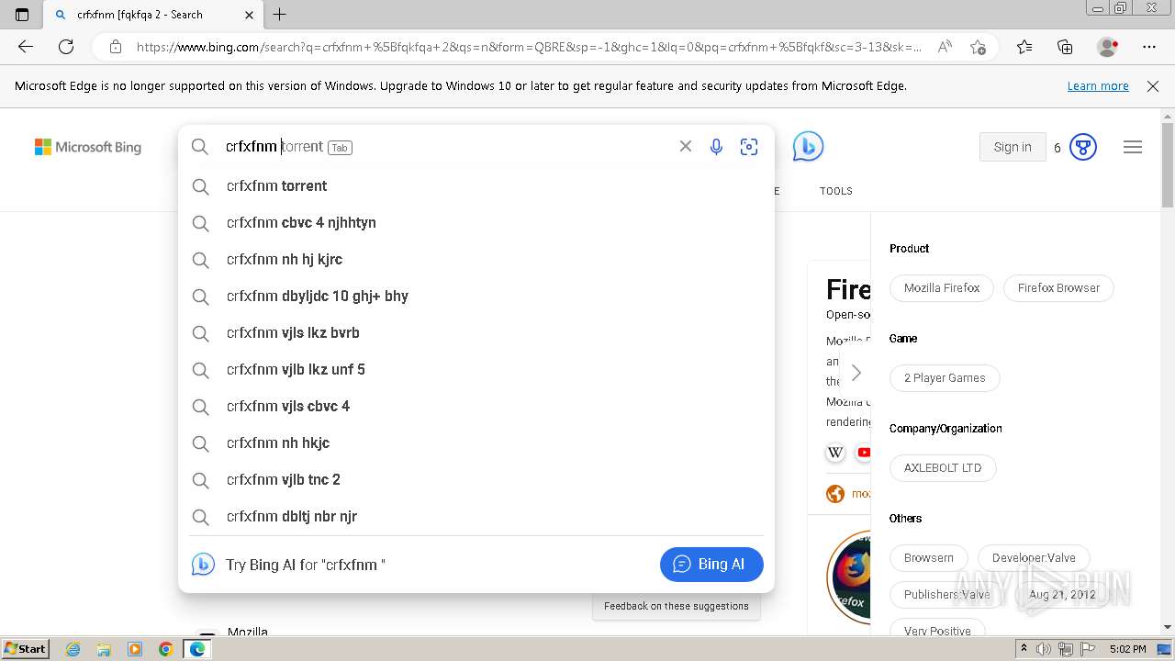Open the Edge profile avatar

(1108, 47)
